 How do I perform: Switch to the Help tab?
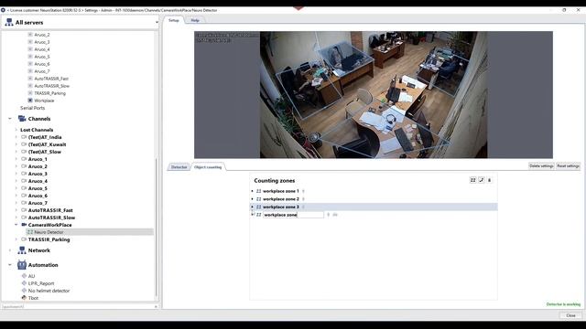[x=195, y=20]
